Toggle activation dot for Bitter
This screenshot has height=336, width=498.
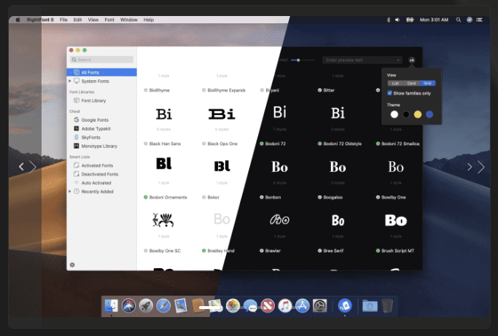pyautogui.click(x=319, y=90)
